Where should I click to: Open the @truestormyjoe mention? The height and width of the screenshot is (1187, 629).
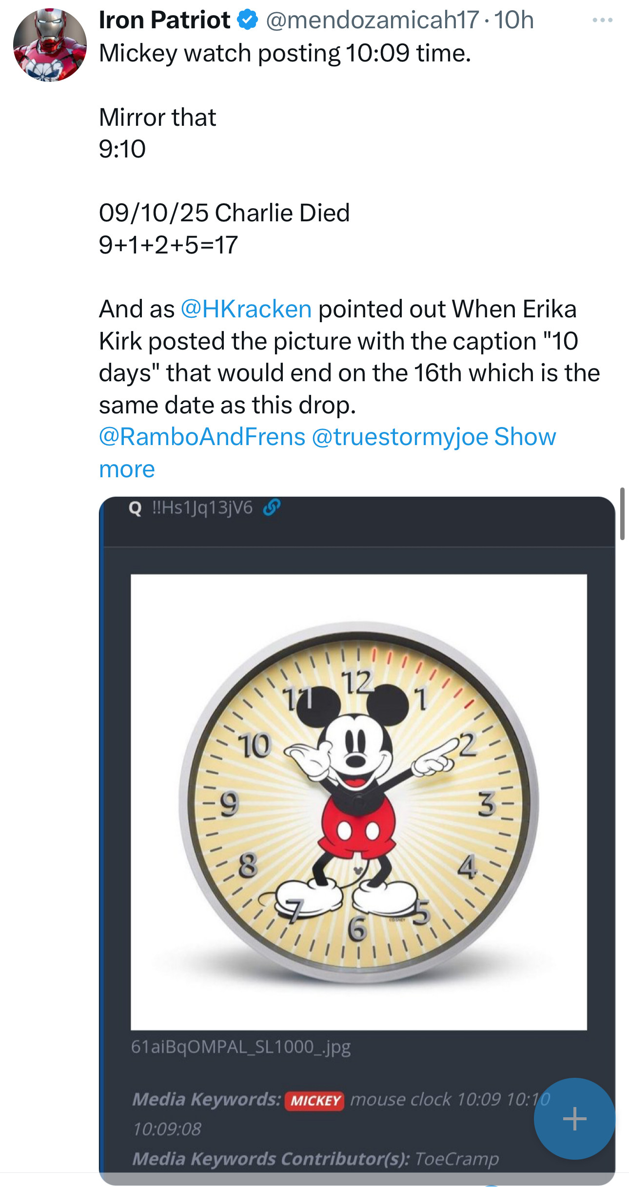click(400, 437)
